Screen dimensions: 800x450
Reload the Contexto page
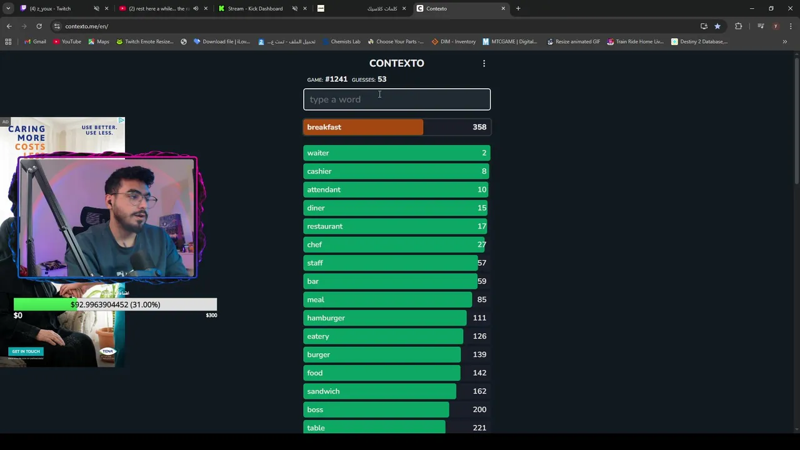coord(39,26)
